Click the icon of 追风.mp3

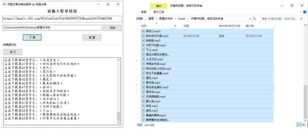point(143,111)
